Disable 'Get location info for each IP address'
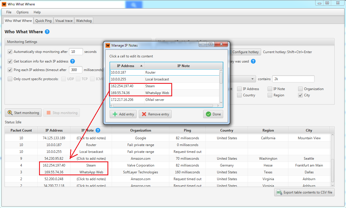 [x=10, y=61]
